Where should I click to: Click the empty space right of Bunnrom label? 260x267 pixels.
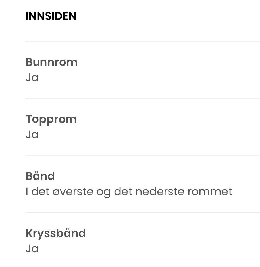pos(169,62)
